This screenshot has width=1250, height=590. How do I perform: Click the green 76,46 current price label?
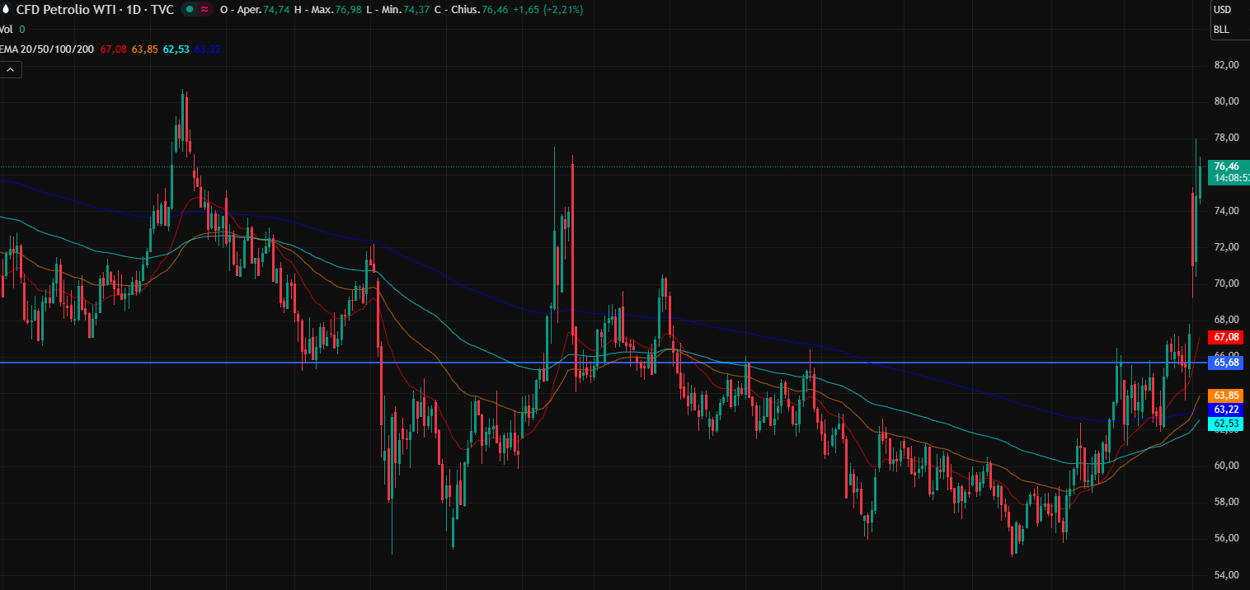click(x=1228, y=166)
